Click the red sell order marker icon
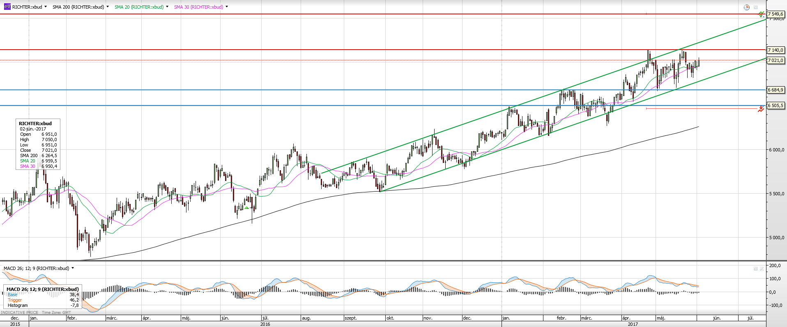This screenshot has width=787, height=327. coord(761,109)
